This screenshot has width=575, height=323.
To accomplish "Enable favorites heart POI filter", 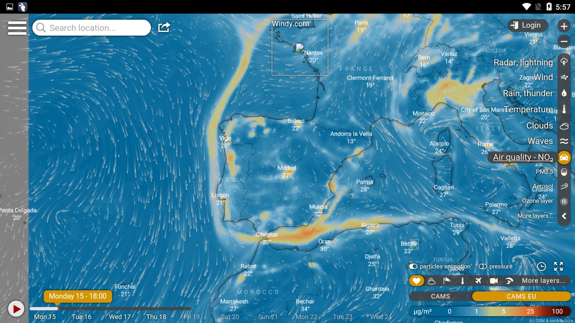I will (416, 281).
